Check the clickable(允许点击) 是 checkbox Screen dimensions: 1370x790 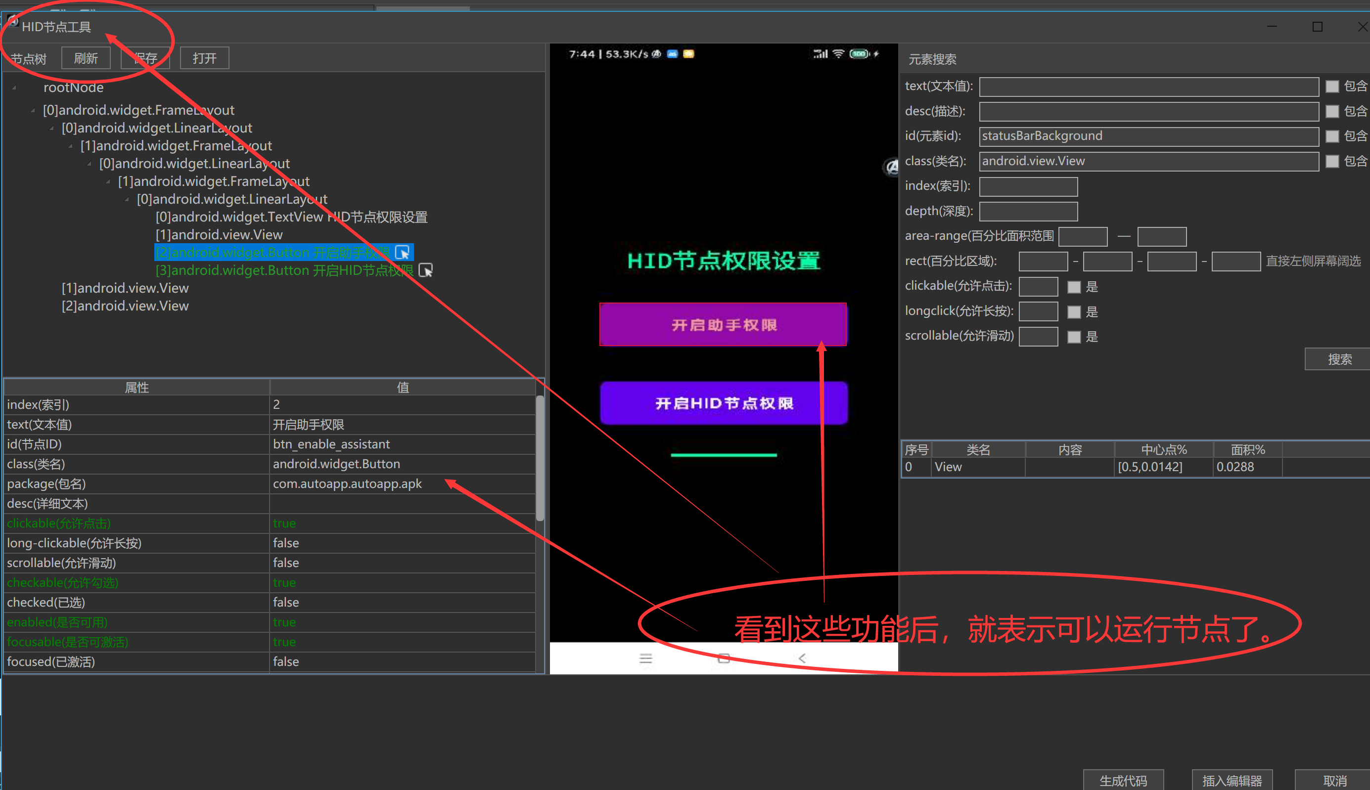tap(1074, 287)
